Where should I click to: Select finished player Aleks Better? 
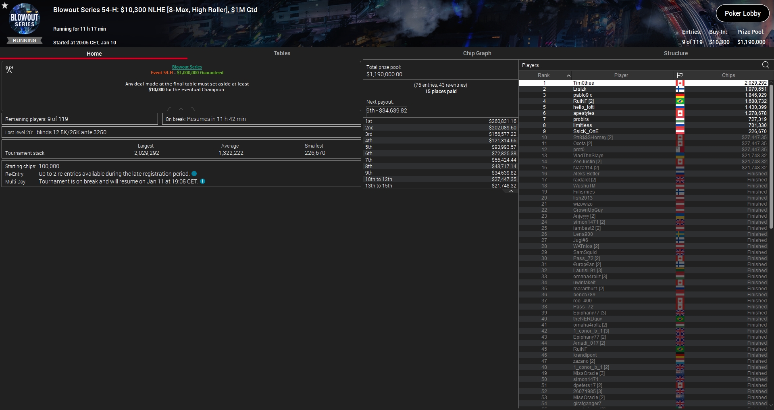point(644,174)
